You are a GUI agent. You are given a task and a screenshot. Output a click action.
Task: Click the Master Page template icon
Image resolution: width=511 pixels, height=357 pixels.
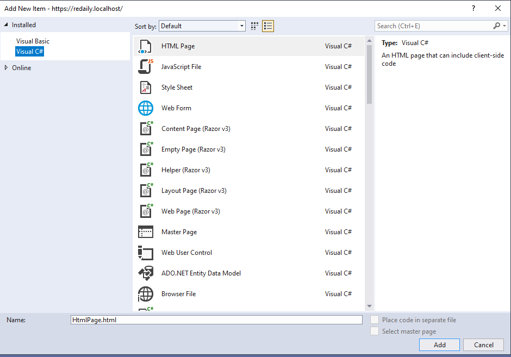pyautogui.click(x=145, y=232)
